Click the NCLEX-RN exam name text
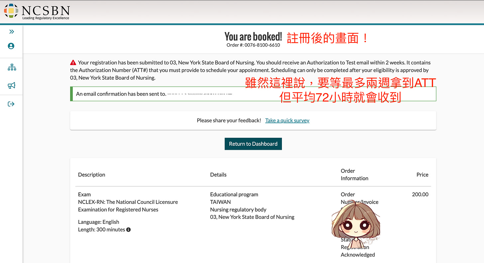 [x=128, y=206]
